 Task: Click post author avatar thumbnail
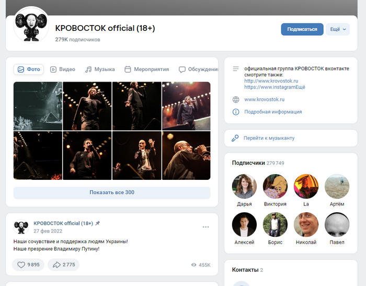pos(21,226)
